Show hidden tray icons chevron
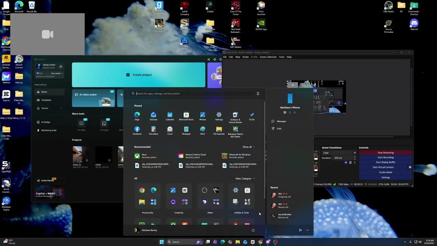The height and width of the screenshot is (246, 437). 405,242
